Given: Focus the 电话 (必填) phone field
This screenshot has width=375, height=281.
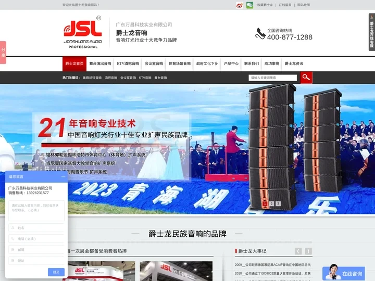Looking at the screenshot, I should [x=36, y=239].
